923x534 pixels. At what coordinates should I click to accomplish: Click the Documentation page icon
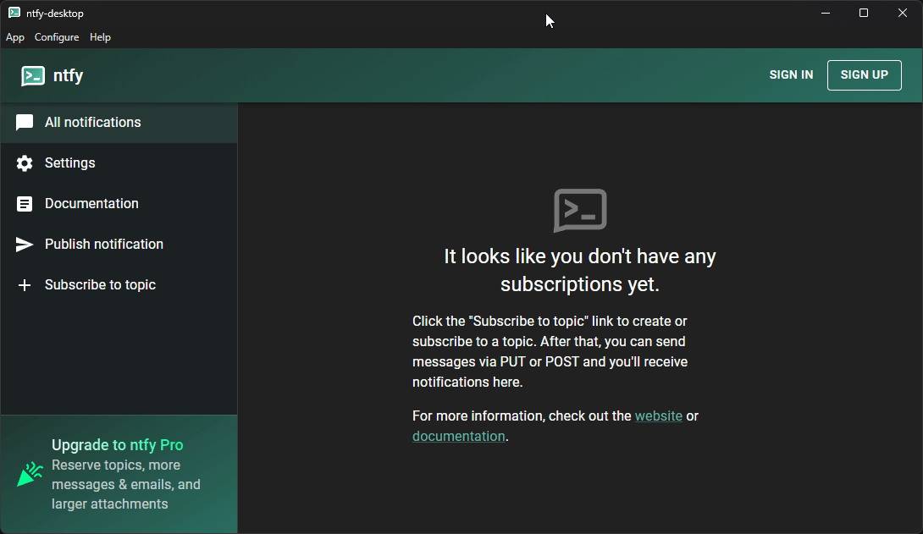point(25,203)
